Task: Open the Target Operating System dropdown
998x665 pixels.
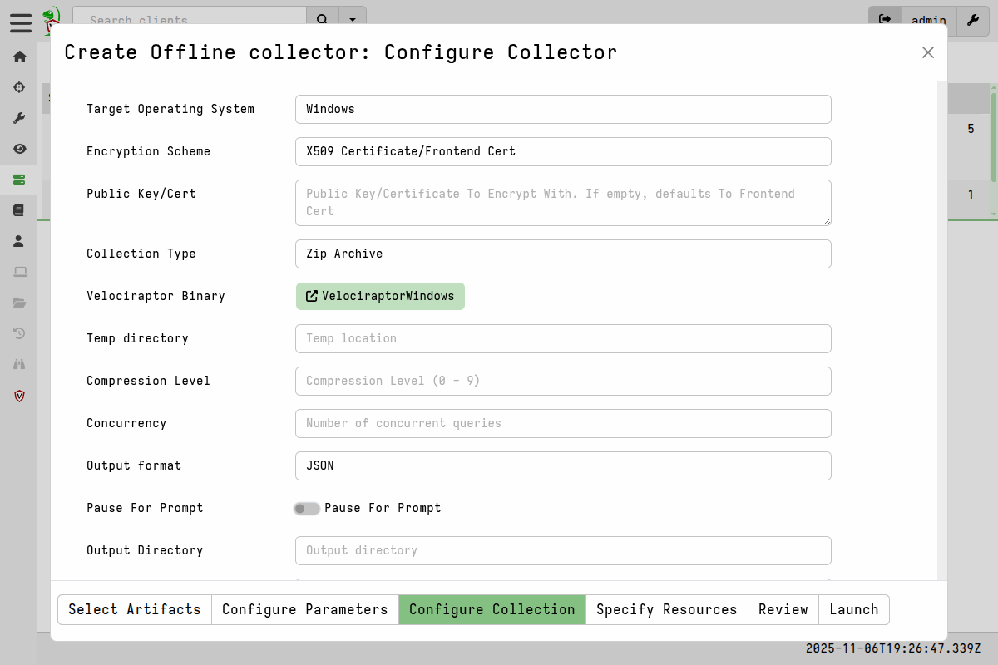Action: coord(563,109)
